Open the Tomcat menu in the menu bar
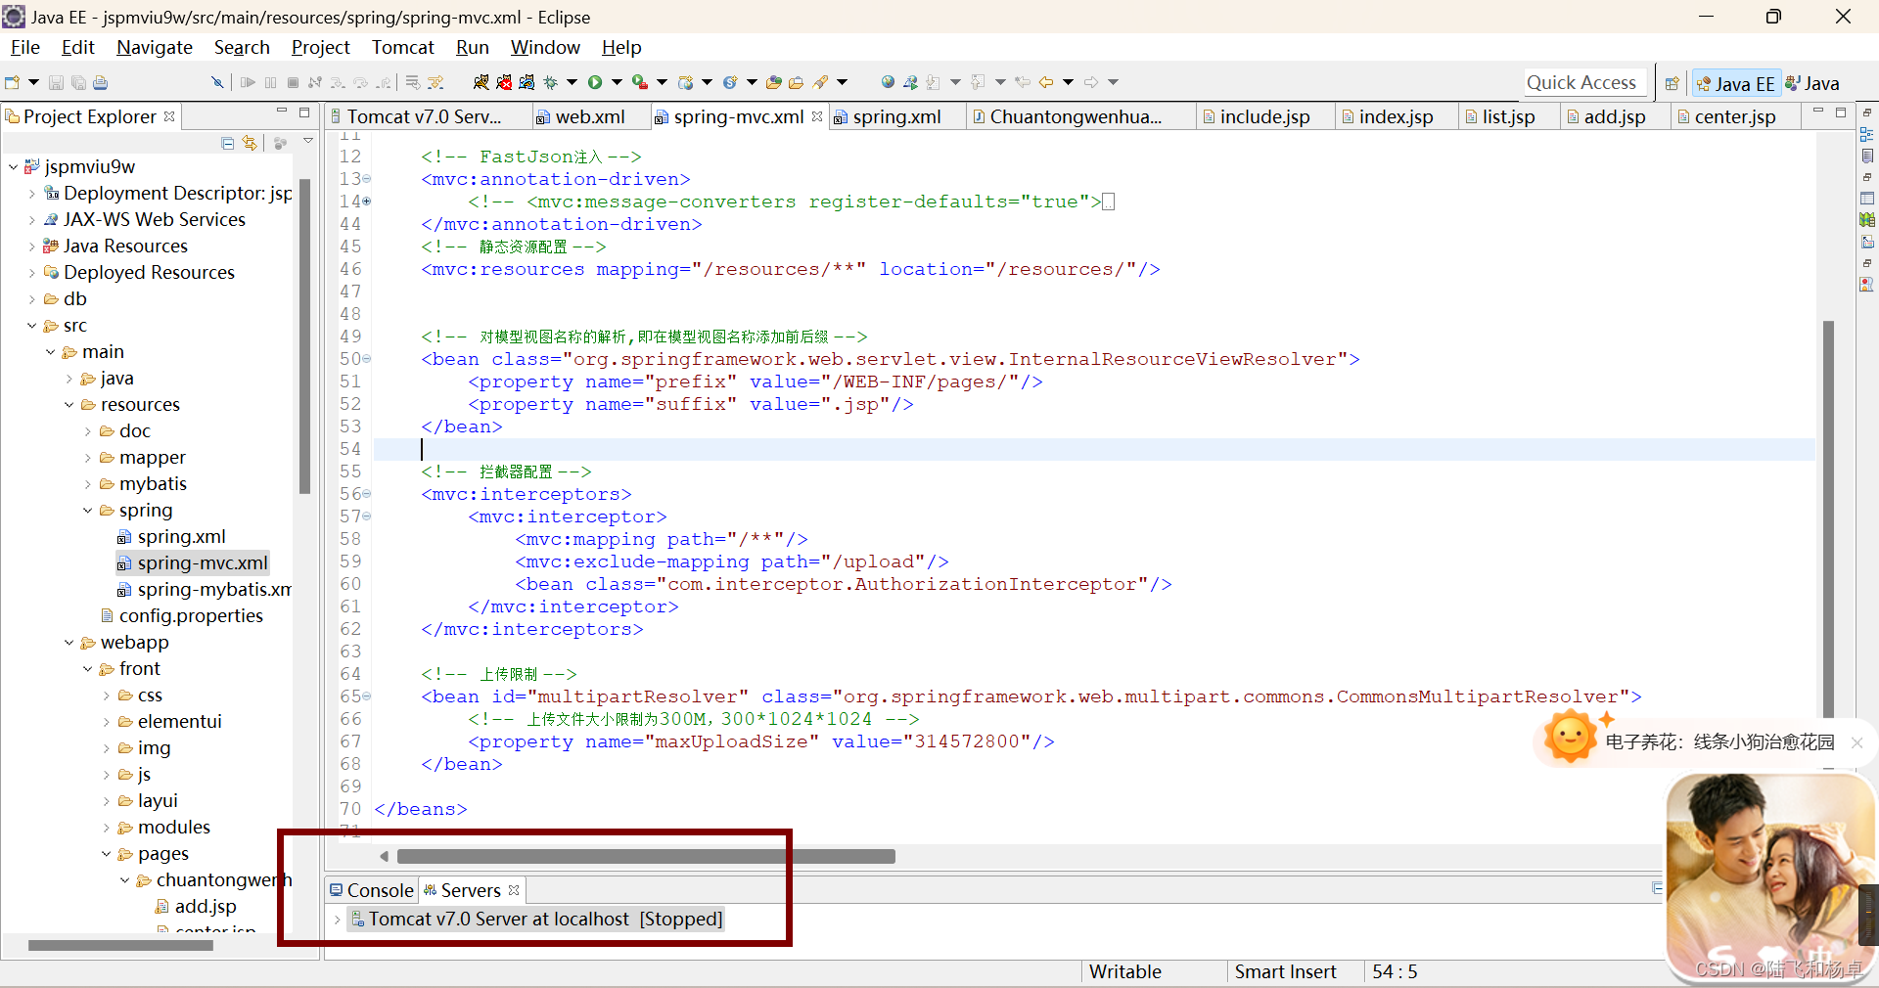This screenshot has width=1879, height=988. coord(402,47)
